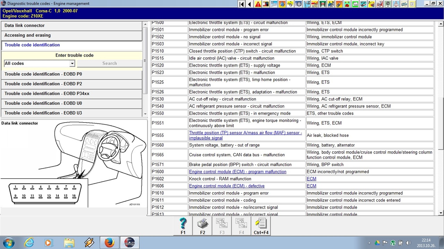This screenshot has height=249, width=444.
Task: Select the Trouble code identification heading
Action: [x=71, y=45]
